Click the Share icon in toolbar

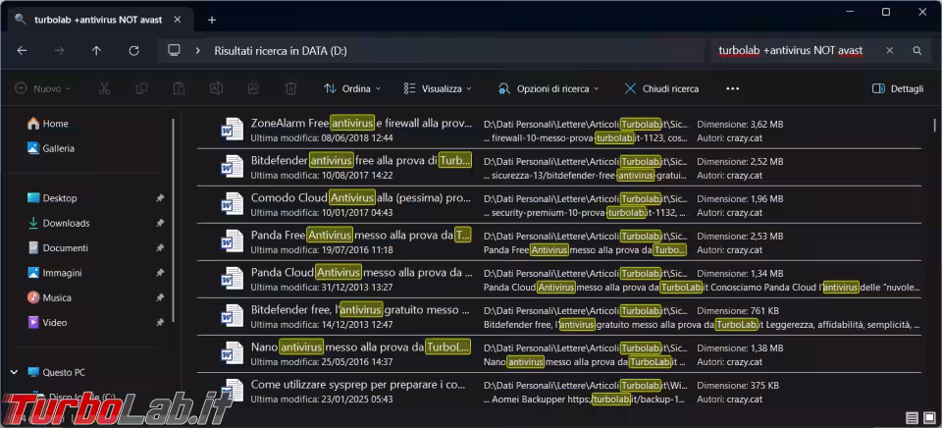[x=253, y=88]
